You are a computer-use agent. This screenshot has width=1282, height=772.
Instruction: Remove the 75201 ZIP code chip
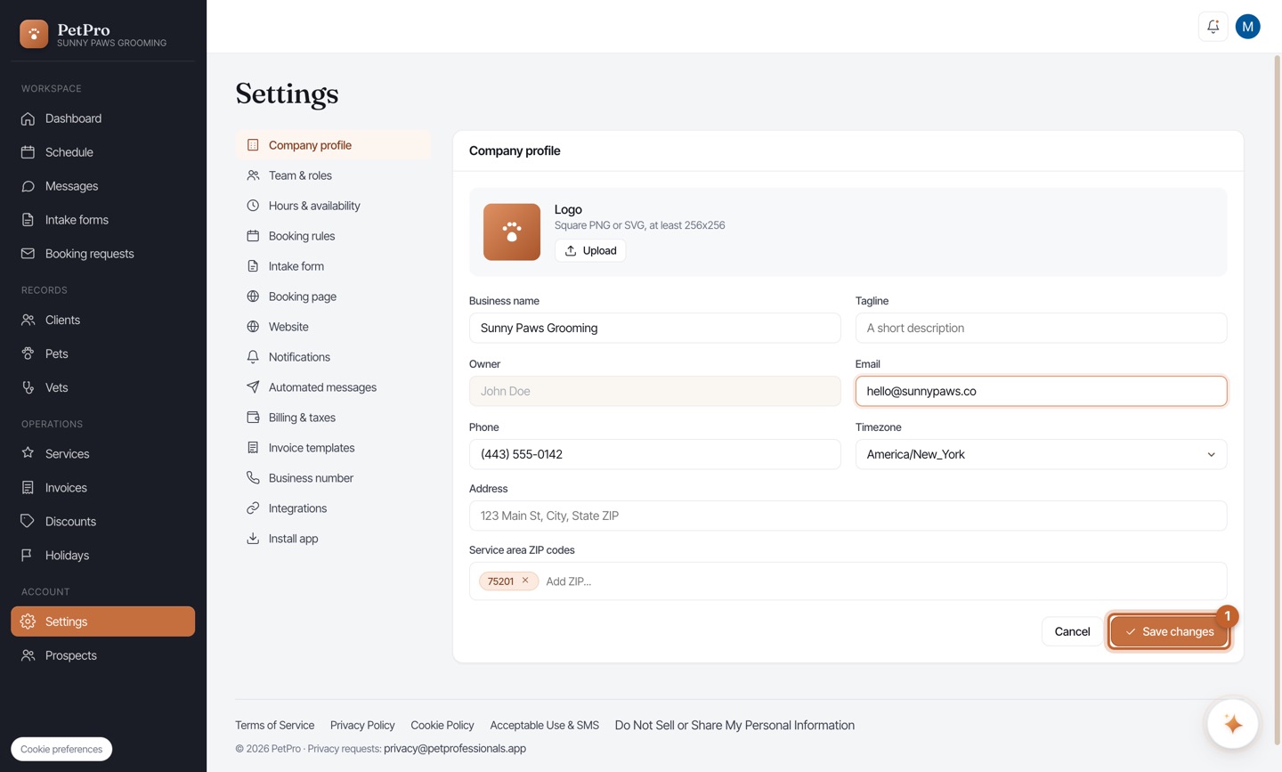pyautogui.click(x=525, y=581)
